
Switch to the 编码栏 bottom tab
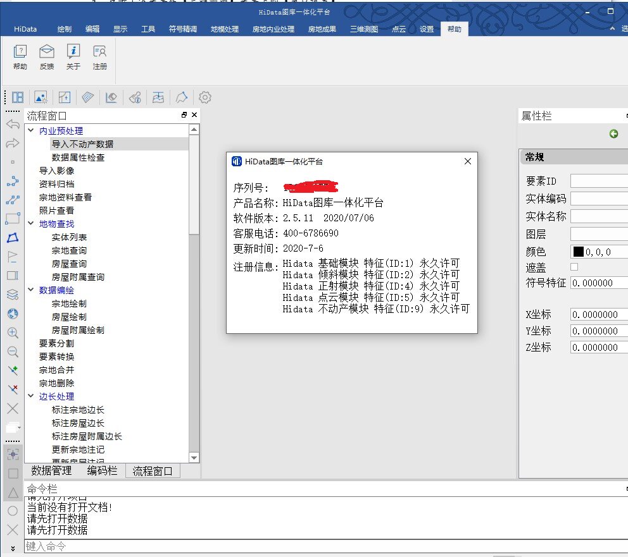click(102, 470)
